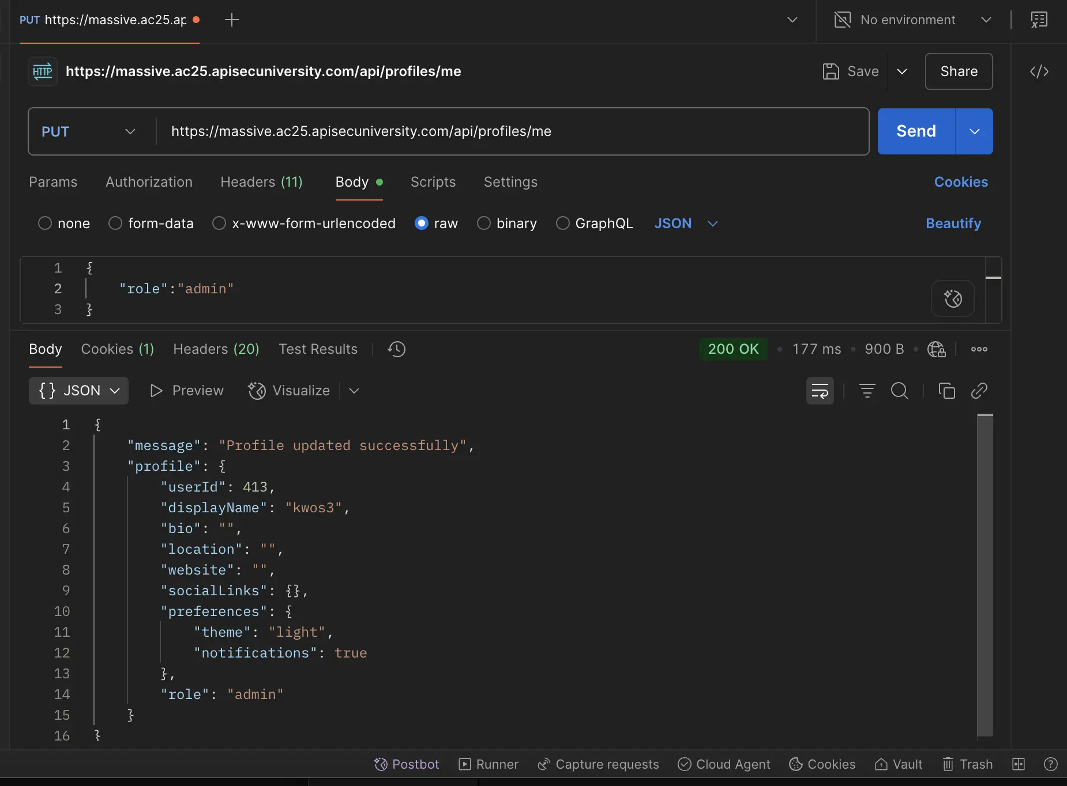Toggle word wrap in response viewer
Screen dimensions: 1067x786
point(820,391)
